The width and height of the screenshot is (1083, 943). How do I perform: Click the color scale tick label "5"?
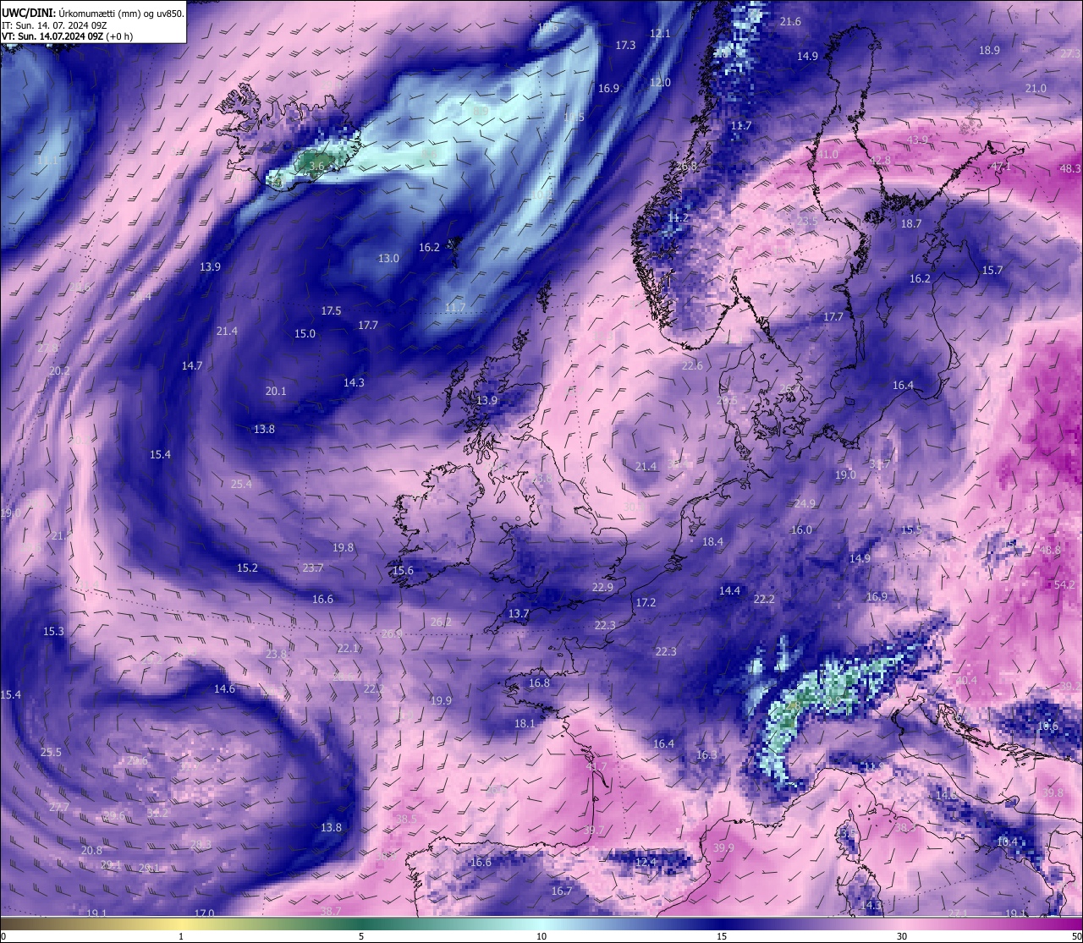click(361, 935)
